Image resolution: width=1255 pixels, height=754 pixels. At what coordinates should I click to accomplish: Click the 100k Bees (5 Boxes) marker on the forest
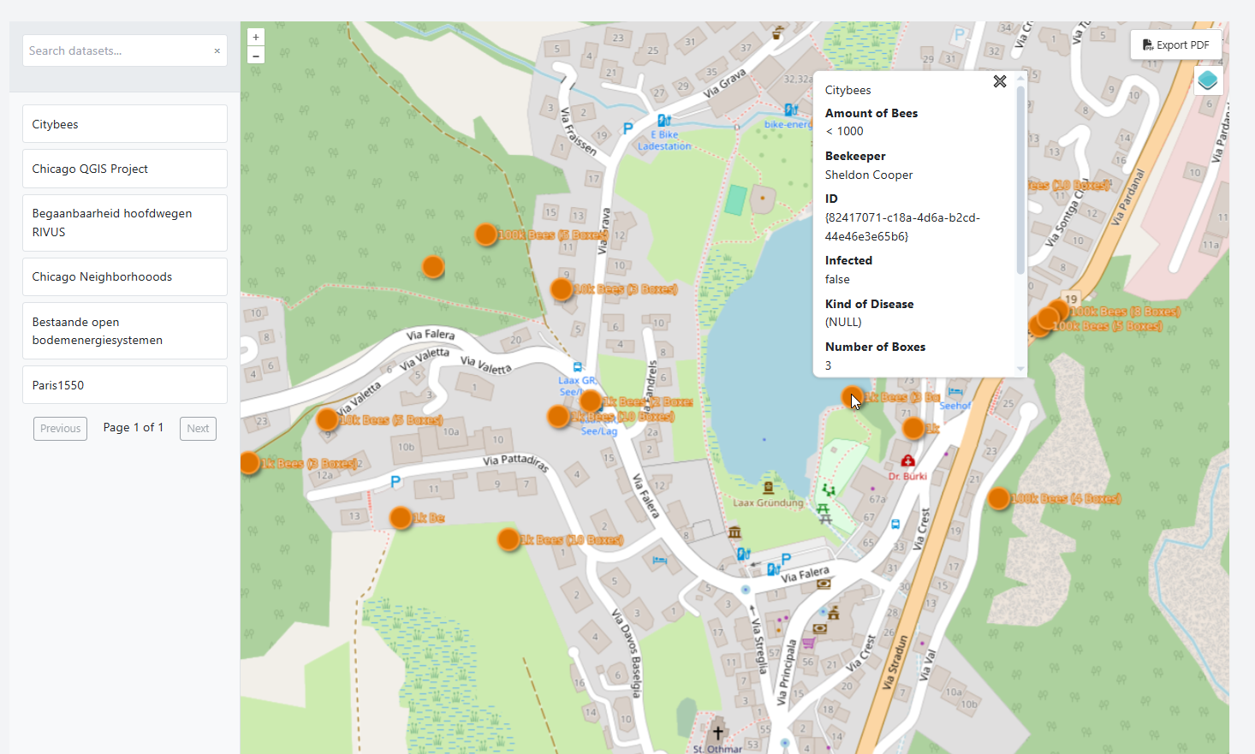[x=486, y=235]
